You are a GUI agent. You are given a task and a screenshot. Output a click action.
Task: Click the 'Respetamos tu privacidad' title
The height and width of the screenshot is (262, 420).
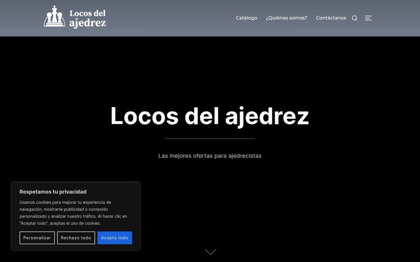53,192
